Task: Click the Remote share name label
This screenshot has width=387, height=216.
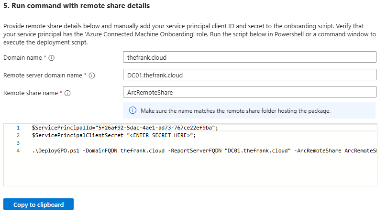Action: point(31,93)
